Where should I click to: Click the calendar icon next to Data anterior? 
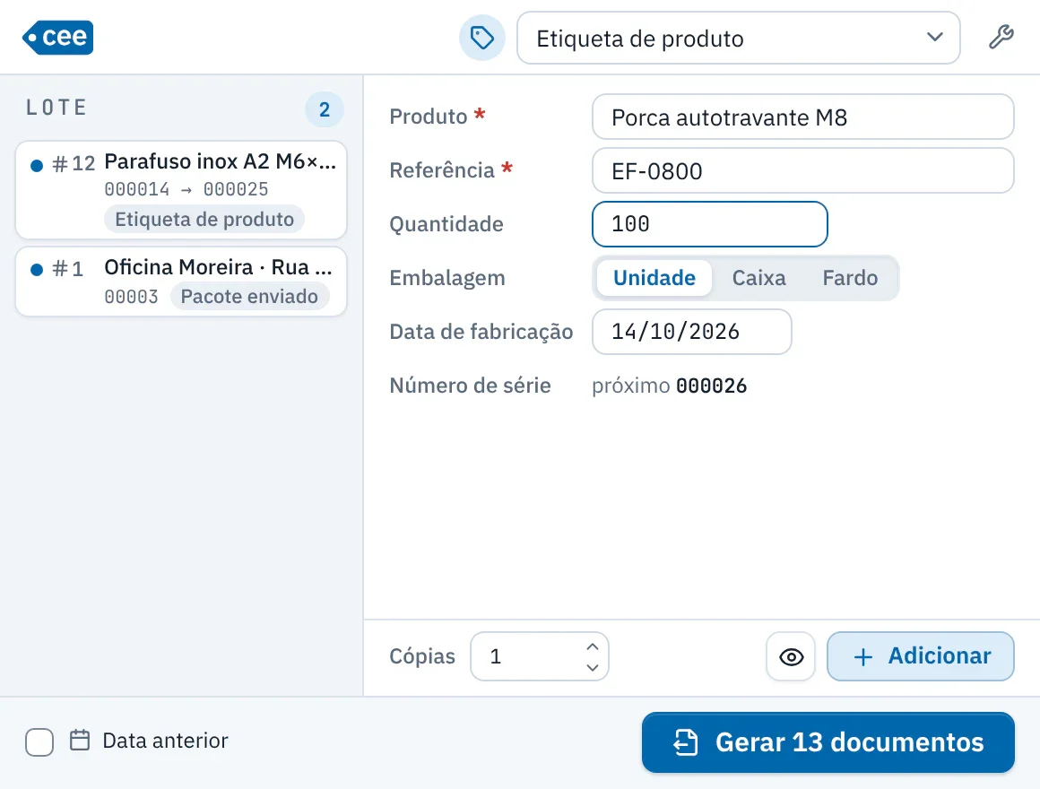pyautogui.click(x=80, y=740)
